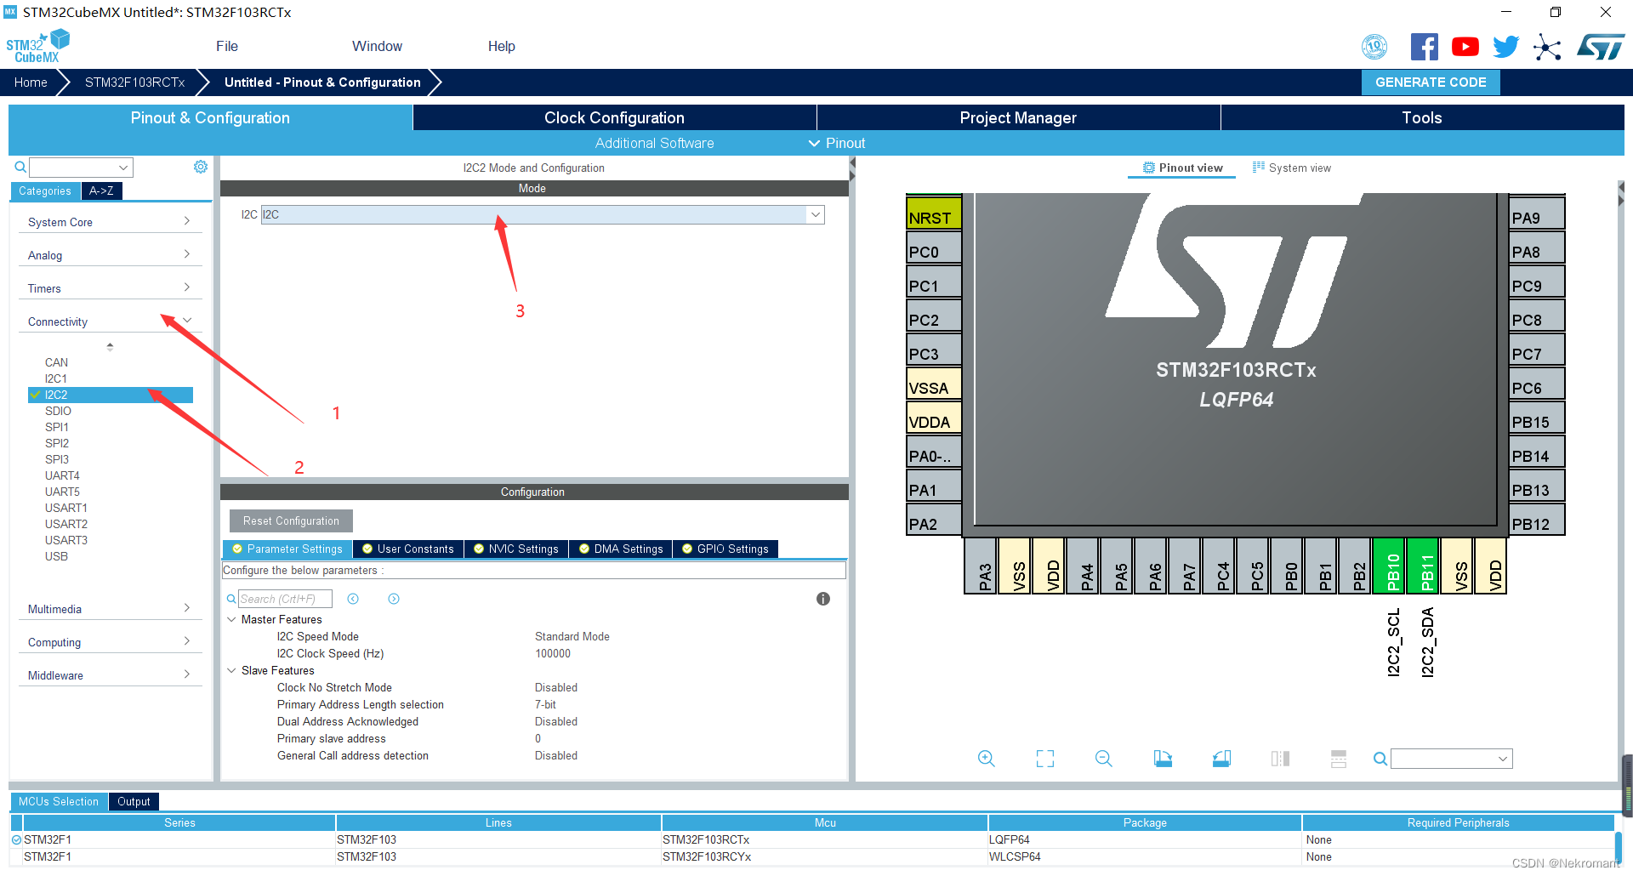
Task: Click the PB11 I2C2_SDA pin
Action: coord(1424,566)
